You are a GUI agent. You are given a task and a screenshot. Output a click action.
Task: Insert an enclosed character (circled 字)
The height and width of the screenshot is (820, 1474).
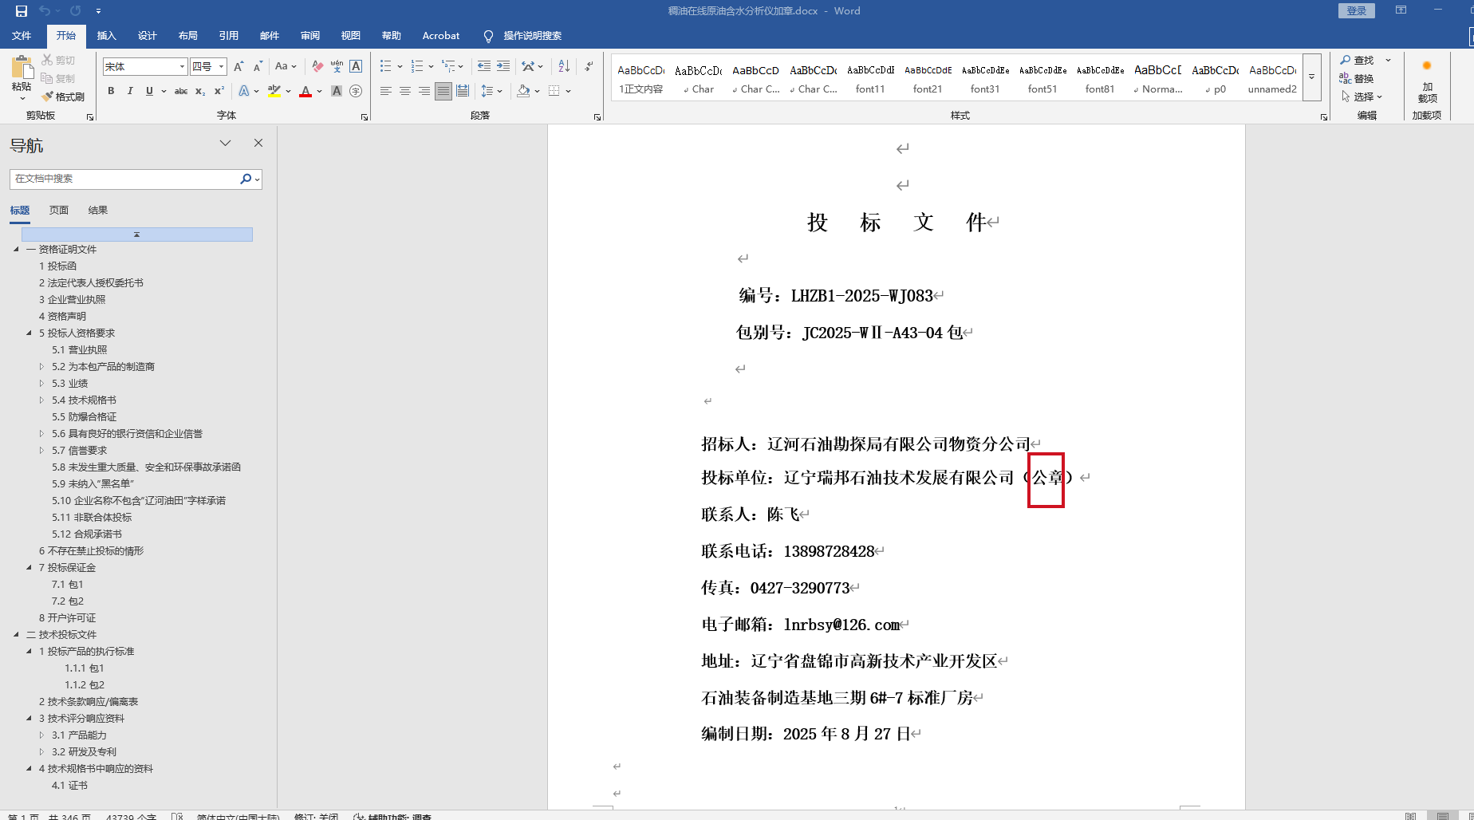356,92
